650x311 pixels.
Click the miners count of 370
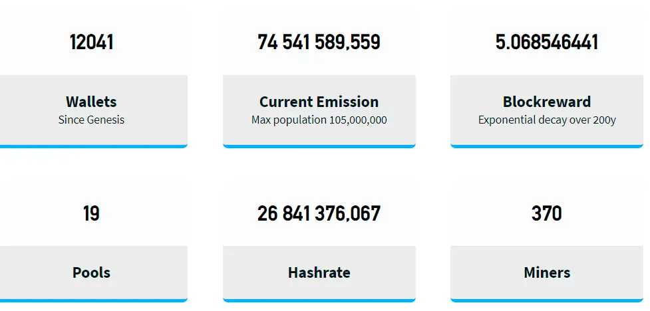point(546,214)
